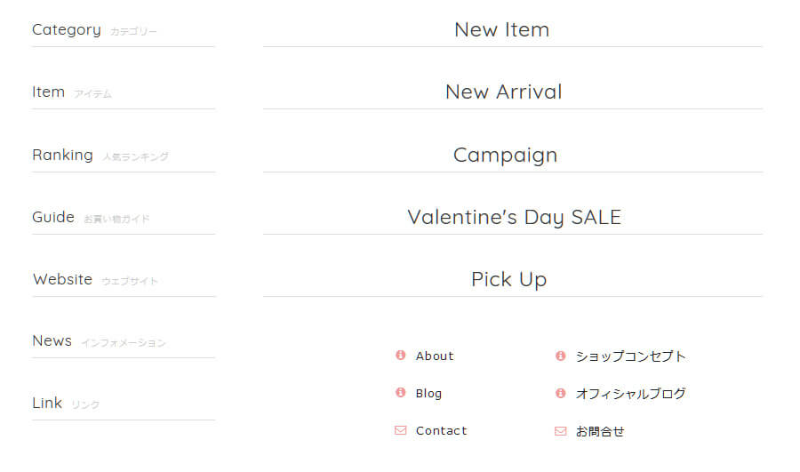
Task: Open the News sidebar section
Action: (x=52, y=340)
